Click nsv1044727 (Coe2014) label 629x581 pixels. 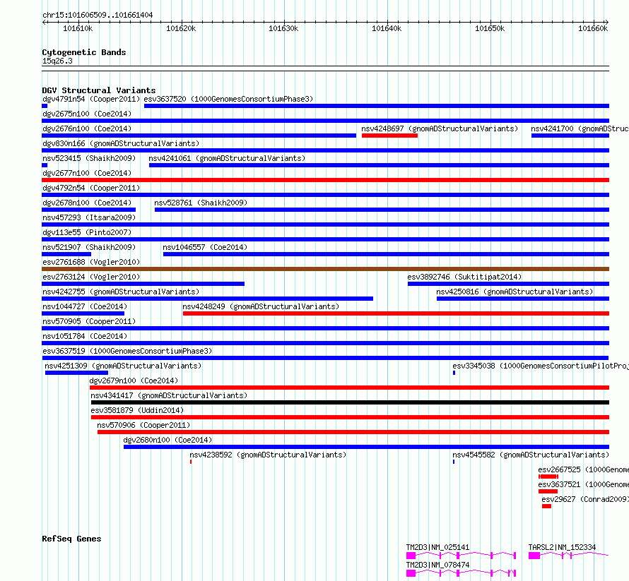point(85,306)
